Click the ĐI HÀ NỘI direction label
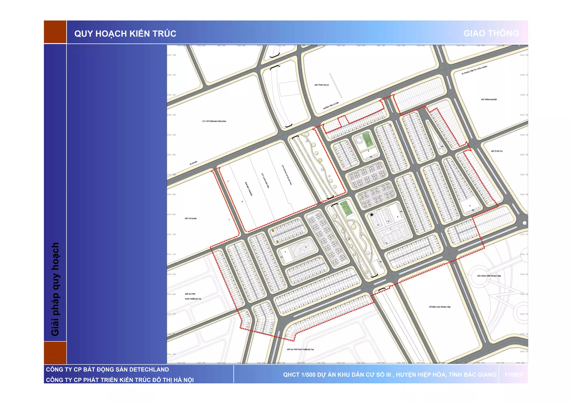 pos(194,163)
